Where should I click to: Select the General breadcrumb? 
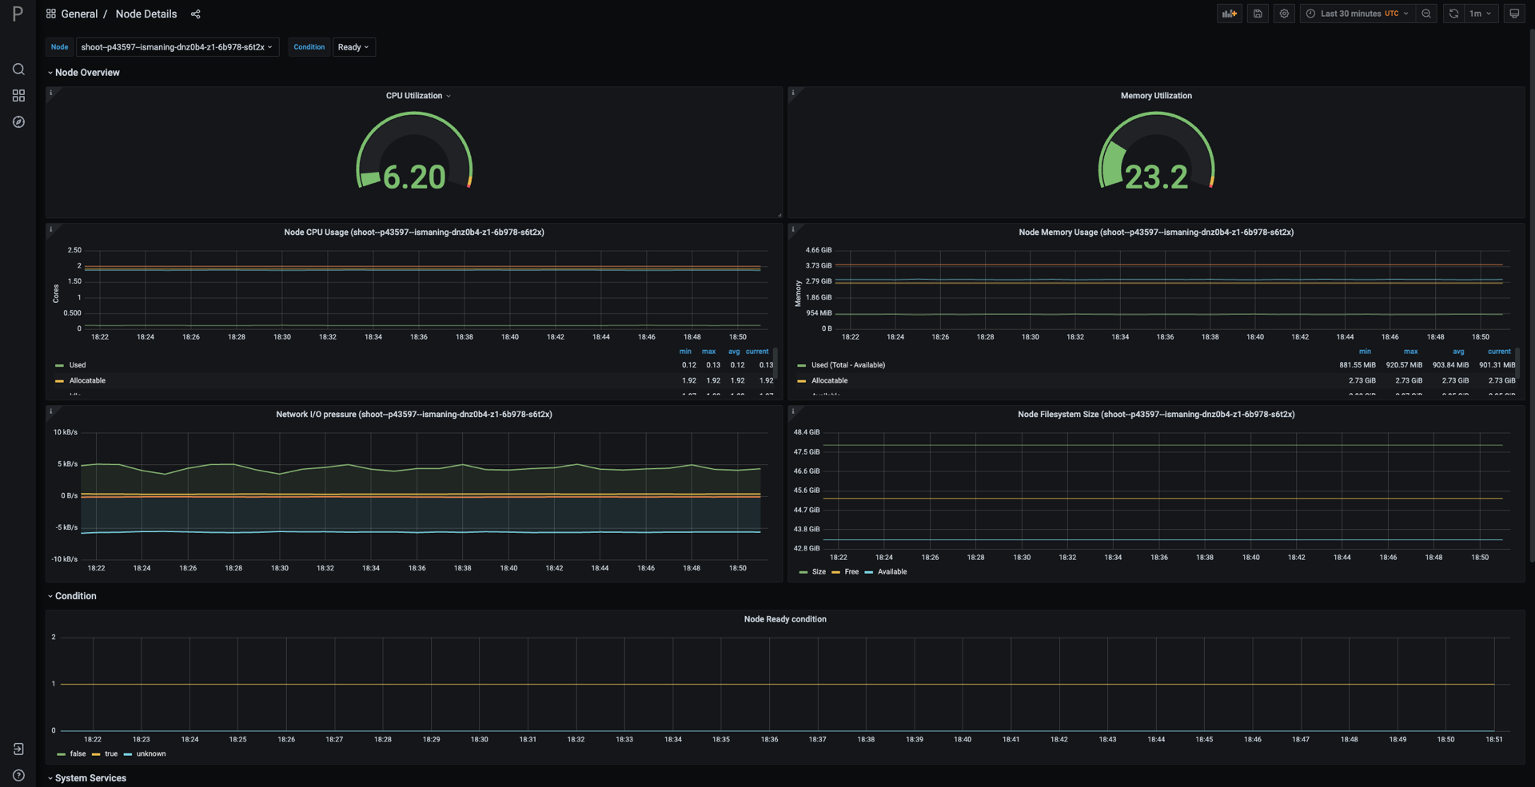tap(79, 14)
